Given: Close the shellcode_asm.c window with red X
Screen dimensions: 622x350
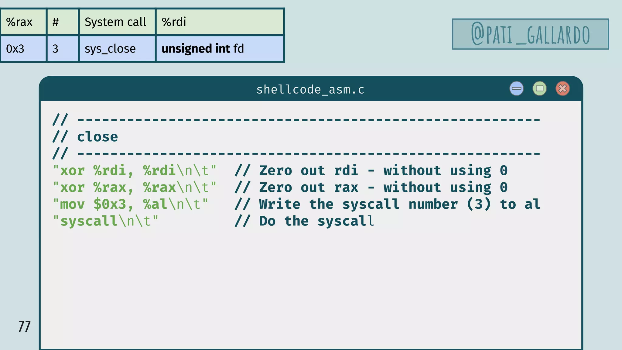Looking at the screenshot, I should 562,89.
